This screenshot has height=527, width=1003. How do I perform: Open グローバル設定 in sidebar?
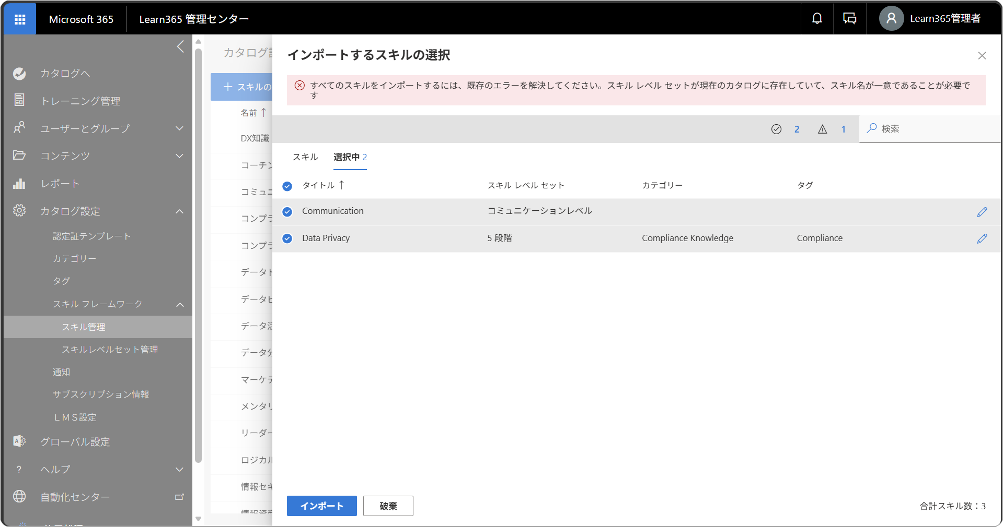tap(75, 442)
